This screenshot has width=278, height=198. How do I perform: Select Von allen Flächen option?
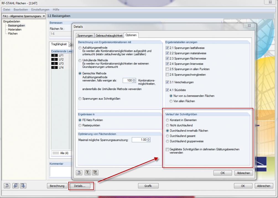point(171,101)
